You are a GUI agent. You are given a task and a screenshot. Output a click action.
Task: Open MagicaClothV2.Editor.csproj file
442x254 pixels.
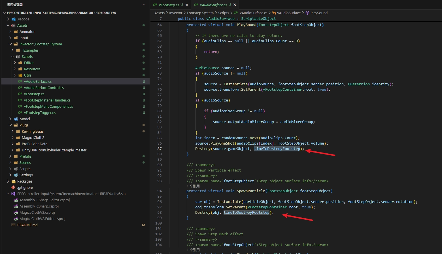tap(42, 219)
